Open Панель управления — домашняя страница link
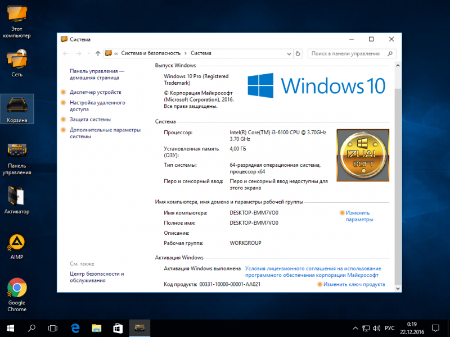450x337 pixels. (97, 75)
